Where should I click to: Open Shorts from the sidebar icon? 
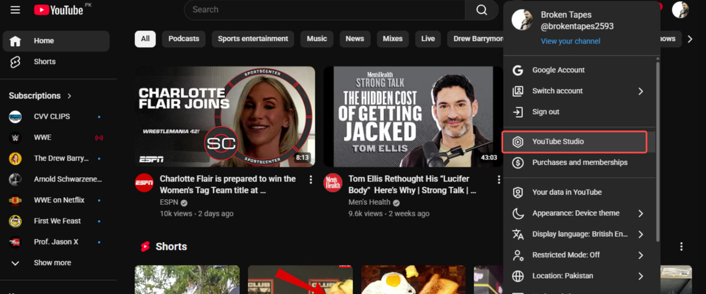(15, 62)
